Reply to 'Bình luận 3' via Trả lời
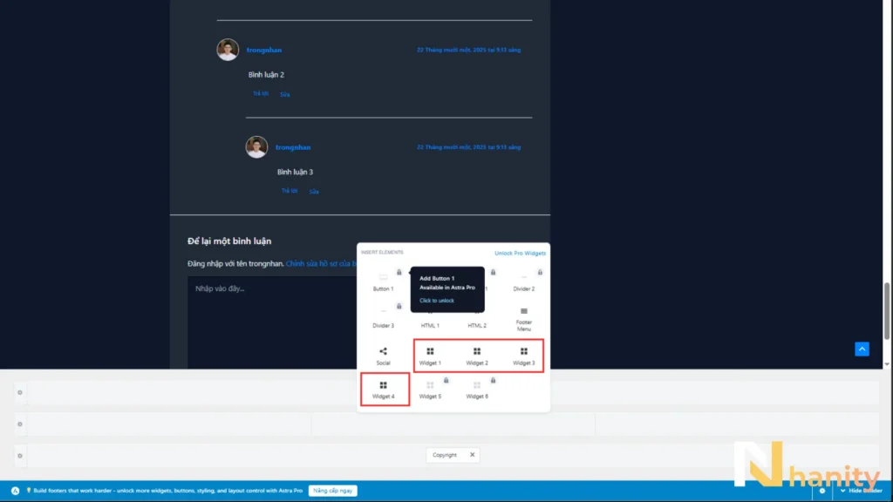This screenshot has width=893, height=502. [x=290, y=191]
